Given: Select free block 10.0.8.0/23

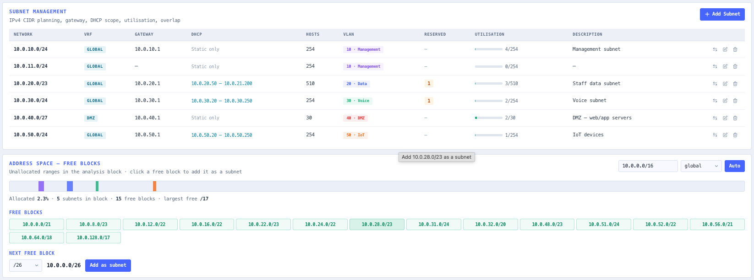Looking at the screenshot, I should pyautogui.click(x=93, y=224).
